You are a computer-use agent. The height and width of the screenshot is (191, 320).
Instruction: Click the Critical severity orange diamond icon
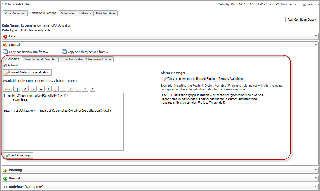pyautogui.click(x=5, y=45)
